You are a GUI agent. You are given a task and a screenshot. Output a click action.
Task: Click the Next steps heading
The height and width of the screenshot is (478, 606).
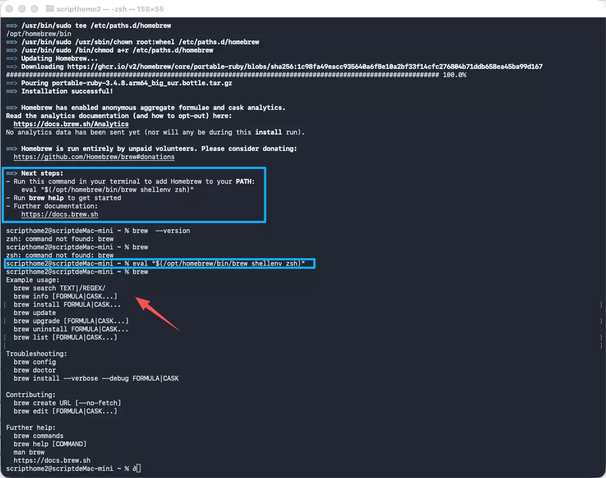pos(42,173)
